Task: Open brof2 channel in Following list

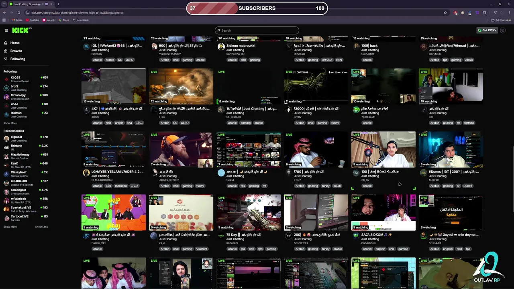Action: [26, 88]
